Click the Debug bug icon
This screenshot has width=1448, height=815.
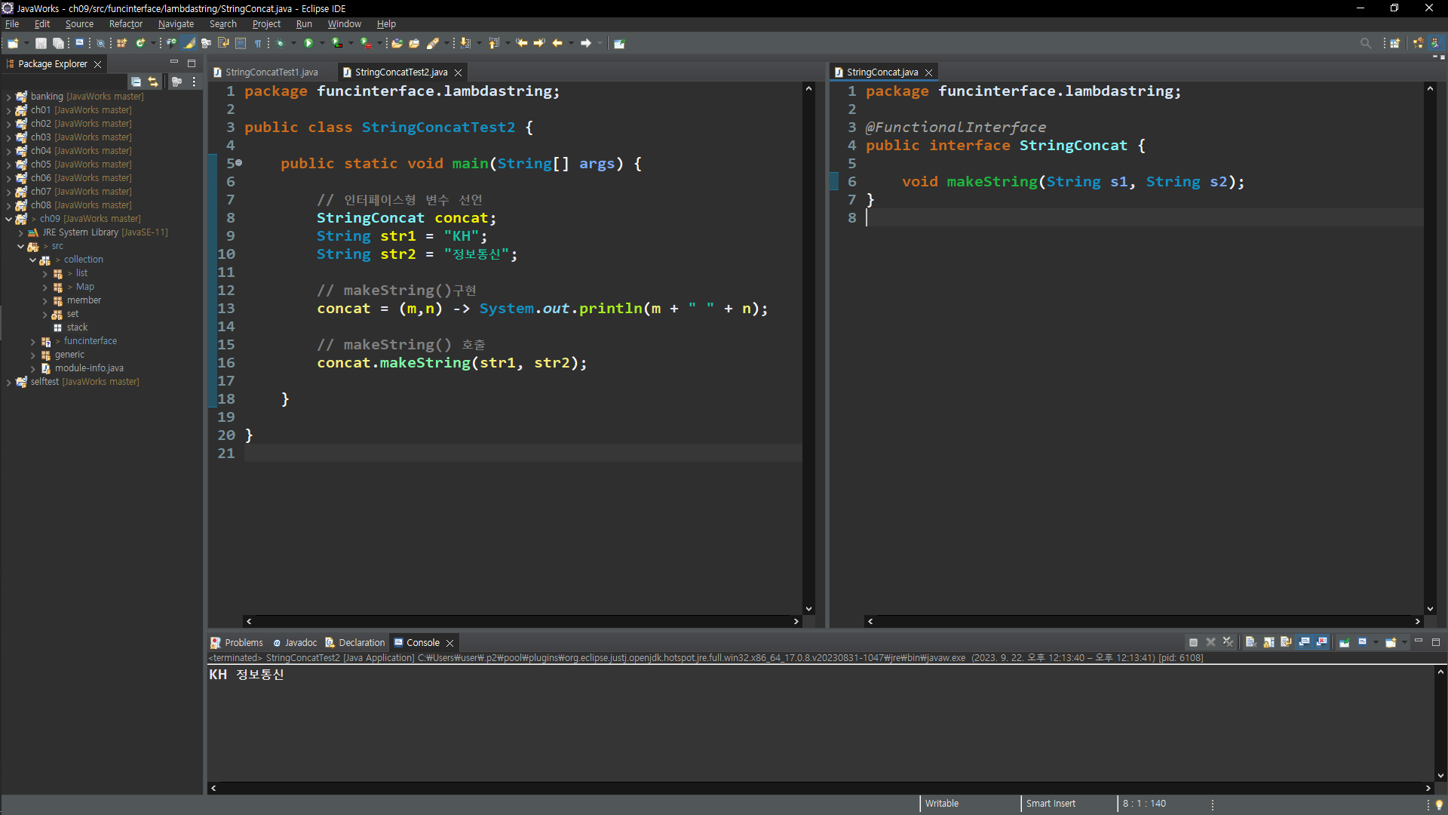[x=280, y=43]
